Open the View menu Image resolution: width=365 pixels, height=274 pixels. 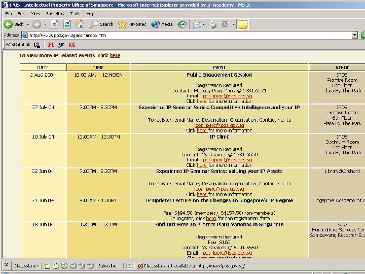pyautogui.click(x=35, y=14)
